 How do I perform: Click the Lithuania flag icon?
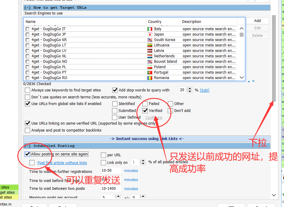tap(150, 45)
